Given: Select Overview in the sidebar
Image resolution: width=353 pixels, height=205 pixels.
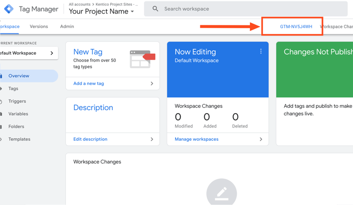Looking at the screenshot, I should pyautogui.click(x=29, y=76).
